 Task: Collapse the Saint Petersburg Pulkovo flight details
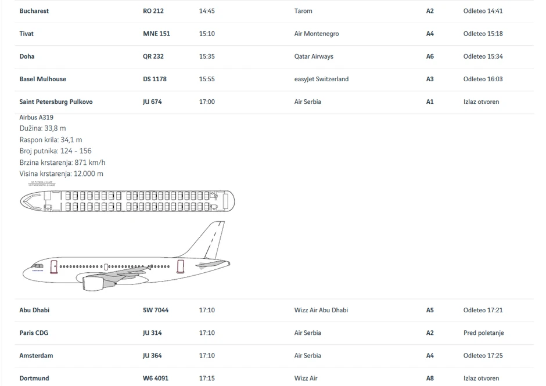tap(56, 102)
